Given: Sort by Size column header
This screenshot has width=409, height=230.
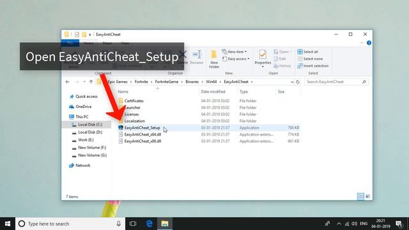Looking at the screenshot, I should pos(281,92).
